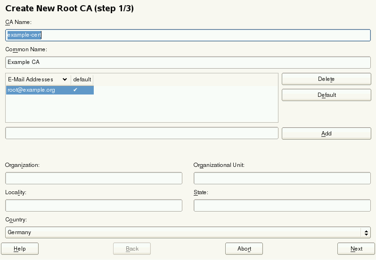
Task: Toggle default checkmark for root@example.org
Action: 75,90
